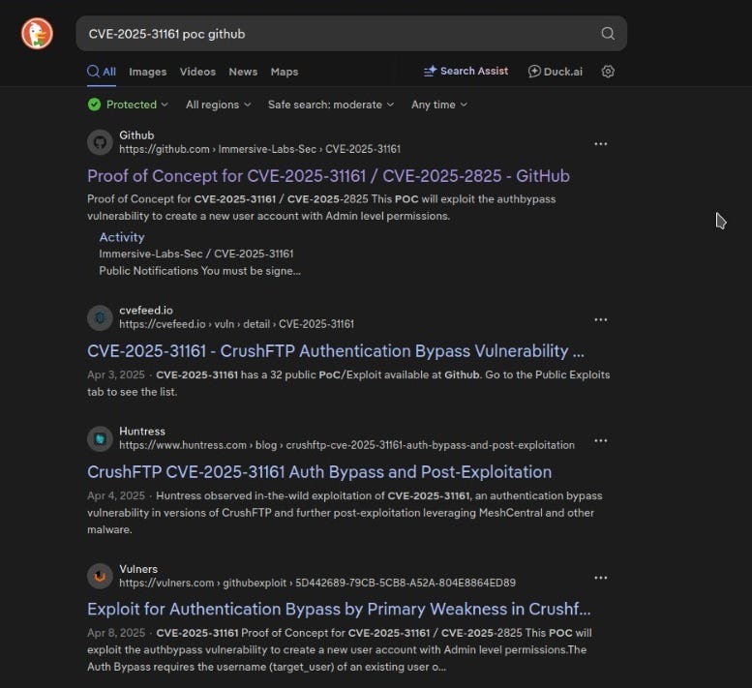Image resolution: width=752 pixels, height=688 pixels.
Task: Click the Github result favicon
Action: coord(100,142)
